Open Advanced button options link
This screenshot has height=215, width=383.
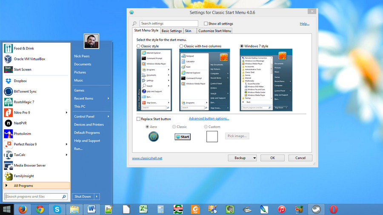coord(209,119)
